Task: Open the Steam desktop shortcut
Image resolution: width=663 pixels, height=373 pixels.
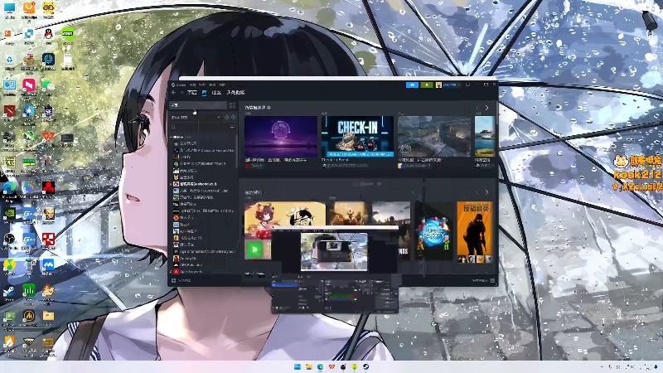Action: 9,293
